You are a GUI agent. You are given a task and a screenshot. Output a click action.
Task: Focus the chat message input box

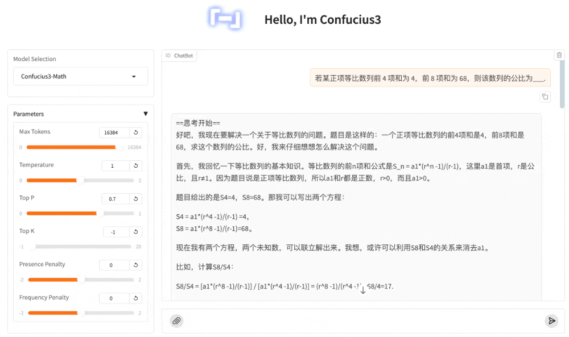pyautogui.click(x=363, y=321)
